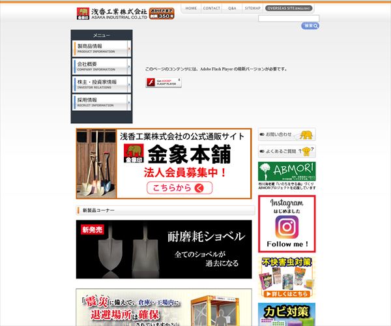
Task: Open the HOME navigation link
Action: [191, 8]
